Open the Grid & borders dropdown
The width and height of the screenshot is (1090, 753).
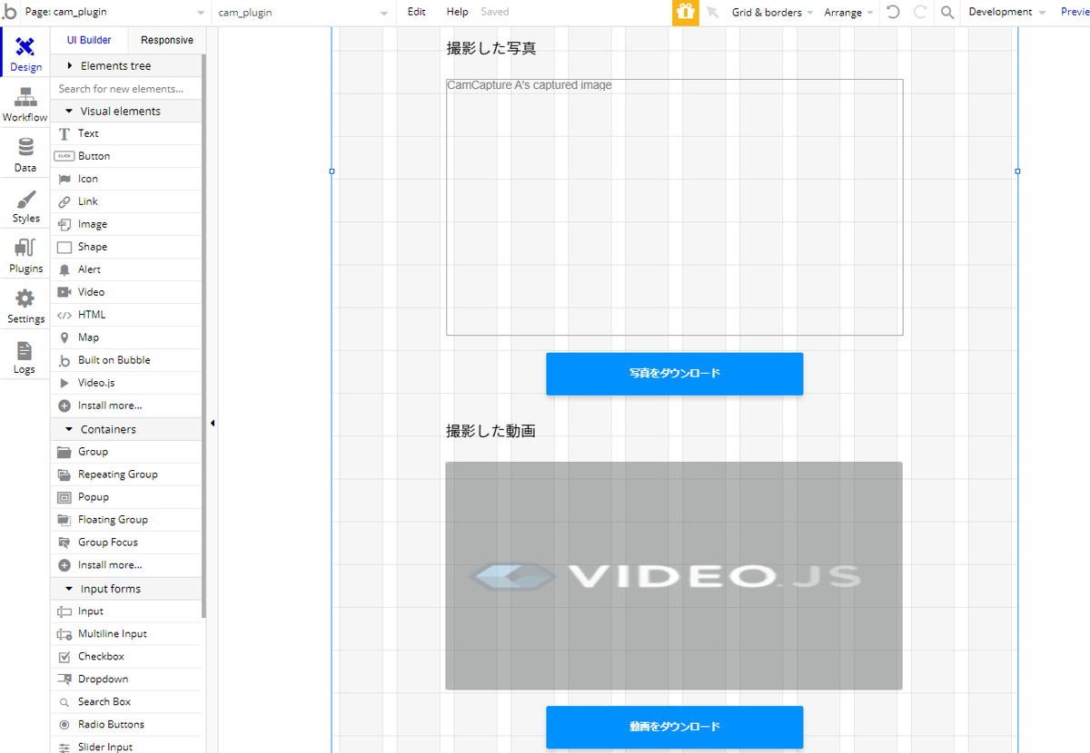(768, 12)
